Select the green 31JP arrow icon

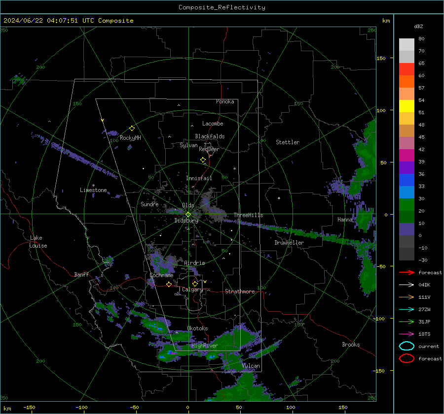(x=407, y=321)
